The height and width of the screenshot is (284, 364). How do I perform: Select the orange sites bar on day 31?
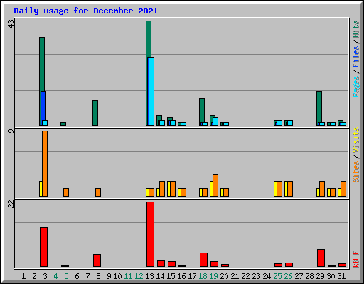tap(343, 189)
